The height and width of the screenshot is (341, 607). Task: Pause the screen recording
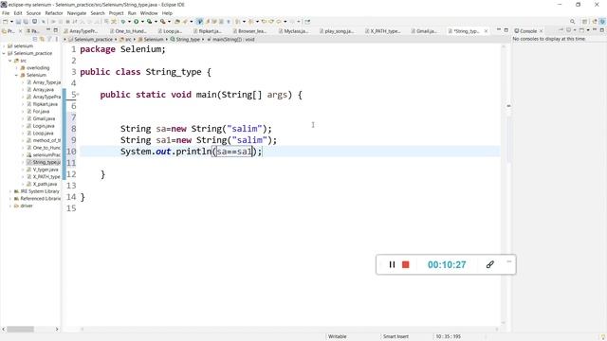[392, 264]
